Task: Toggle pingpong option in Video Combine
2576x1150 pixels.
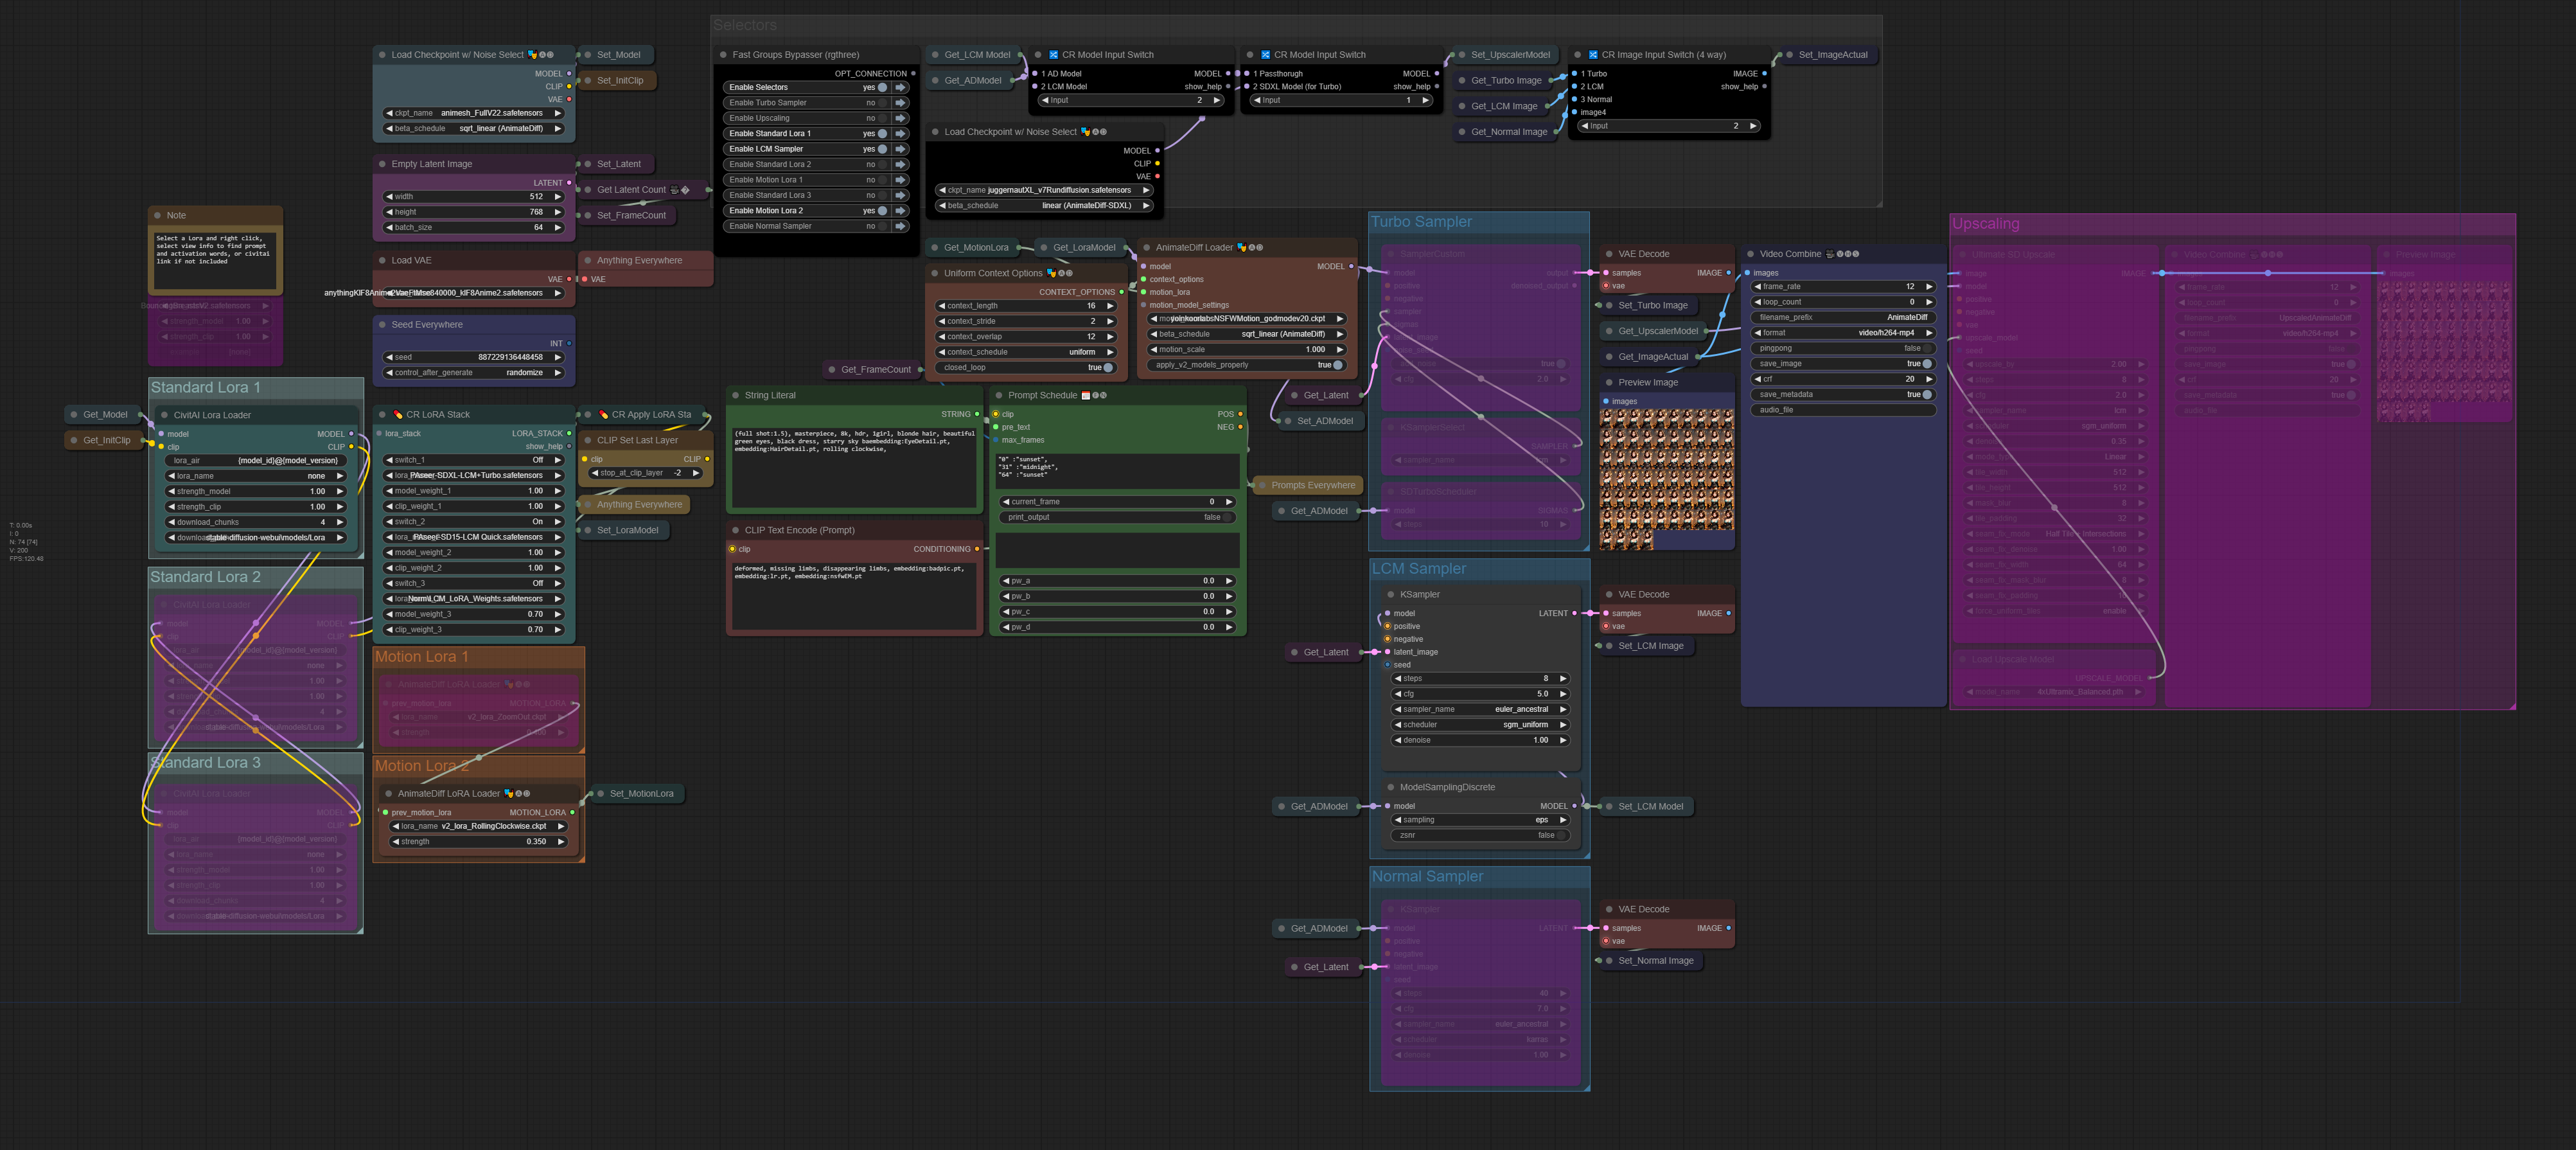Action: click(1926, 348)
